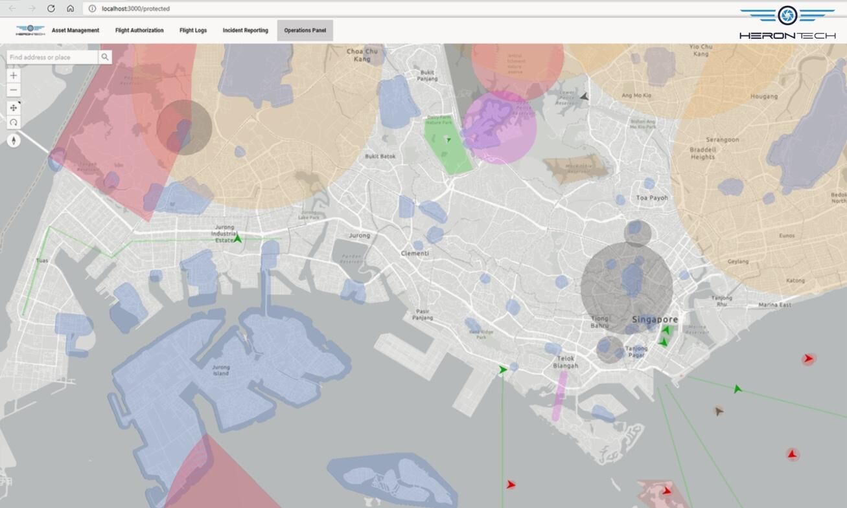
Task: Click the 'Tuas' map label
Action: (43, 261)
